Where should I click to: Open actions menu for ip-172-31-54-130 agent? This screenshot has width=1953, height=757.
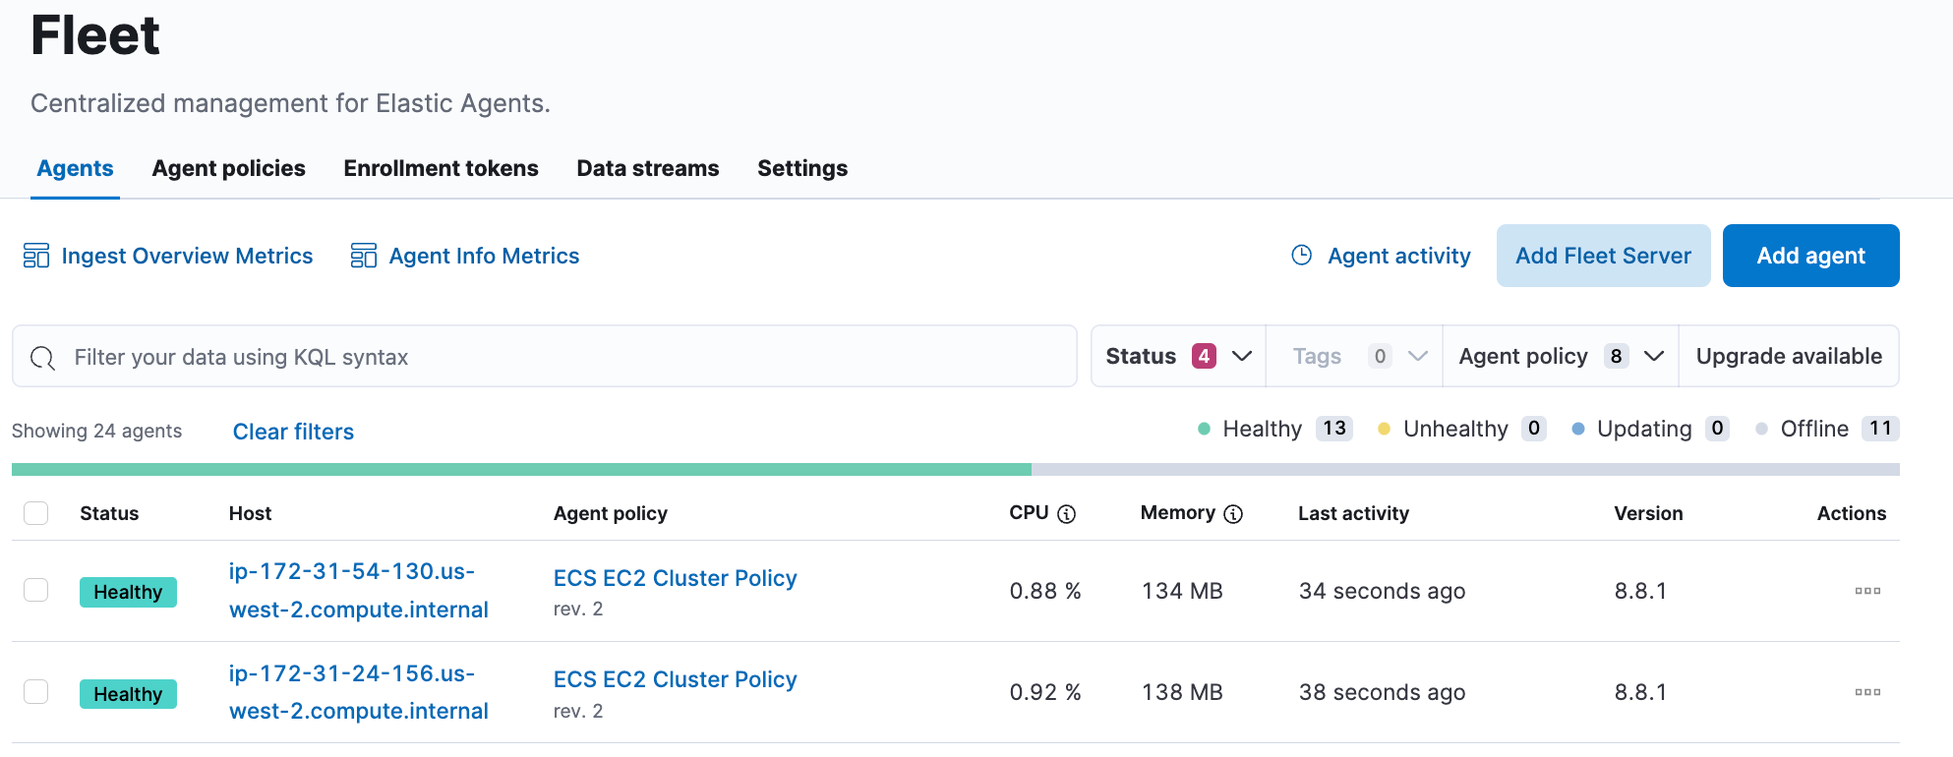(1866, 591)
